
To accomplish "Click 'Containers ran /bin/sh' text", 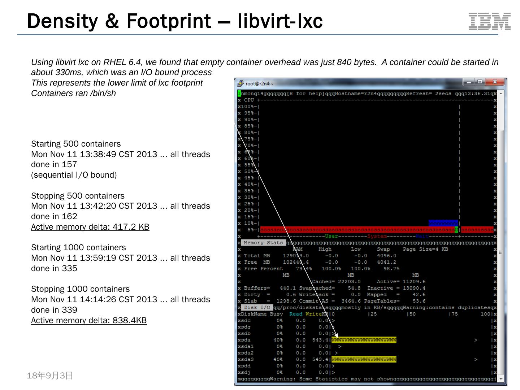I will pyautogui.click(x=73, y=93).
